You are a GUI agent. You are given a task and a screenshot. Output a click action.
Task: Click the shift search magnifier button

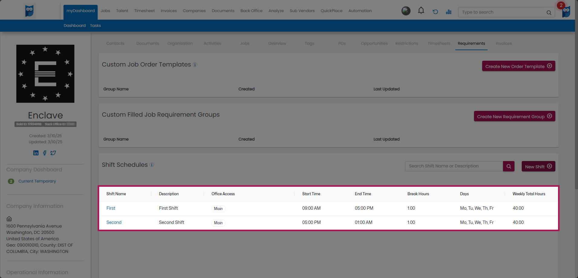(508, 166)
